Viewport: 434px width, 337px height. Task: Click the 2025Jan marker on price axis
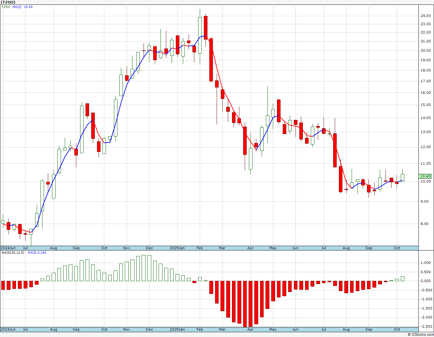click(177, 248)
